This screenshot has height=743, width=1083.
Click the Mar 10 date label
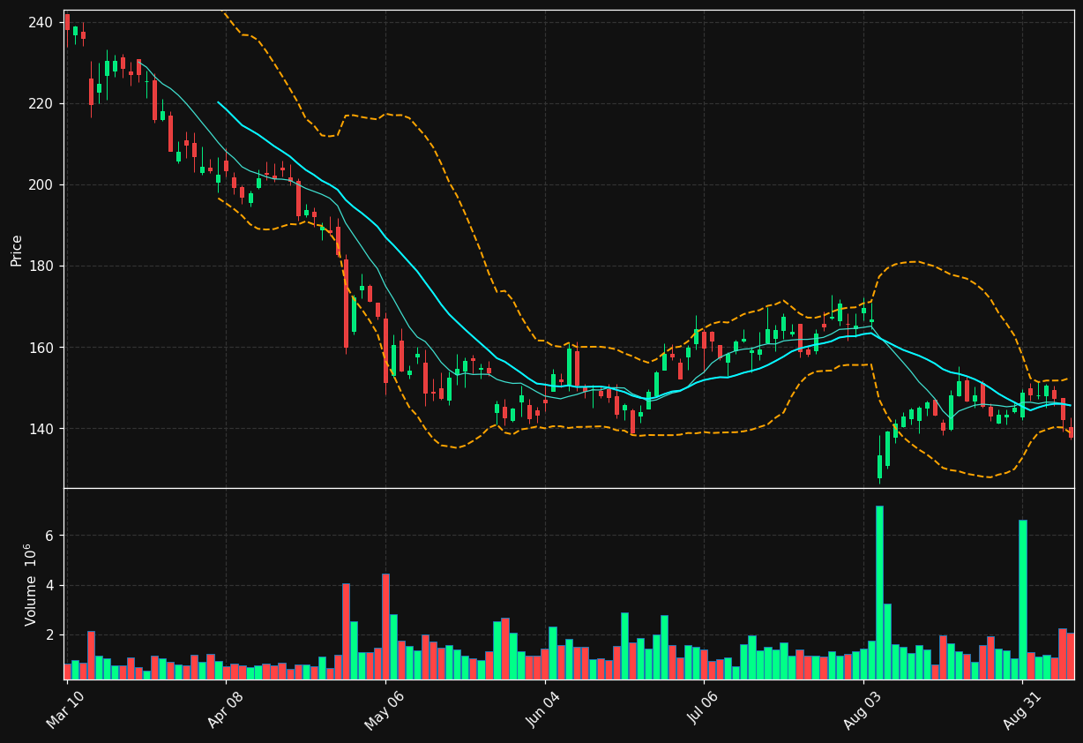tap(66, 710)
